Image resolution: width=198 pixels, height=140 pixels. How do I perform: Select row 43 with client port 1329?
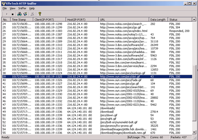point(97,91)
